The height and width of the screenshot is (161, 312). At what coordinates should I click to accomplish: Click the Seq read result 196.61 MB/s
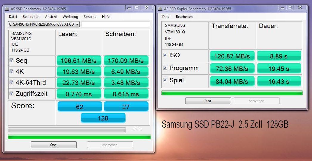(x=79, y=61)
